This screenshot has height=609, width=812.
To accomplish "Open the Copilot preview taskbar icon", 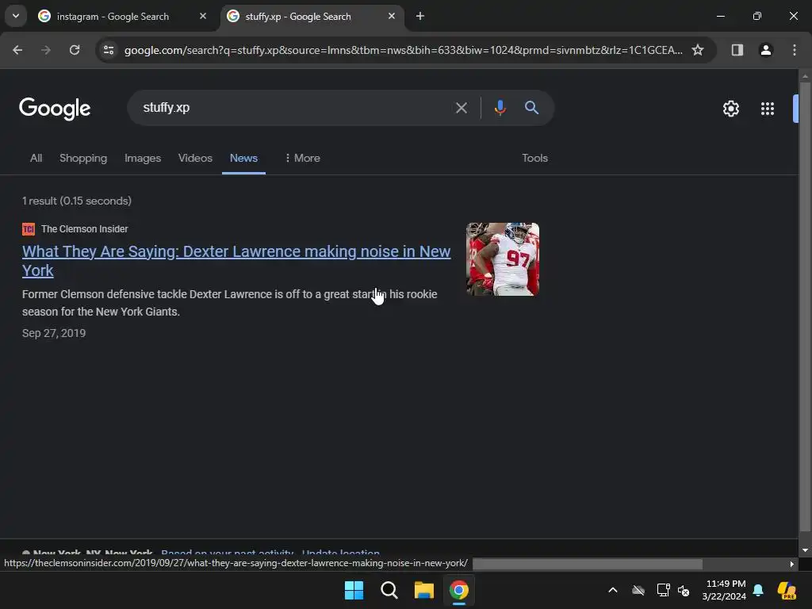I will click(787, 590).
